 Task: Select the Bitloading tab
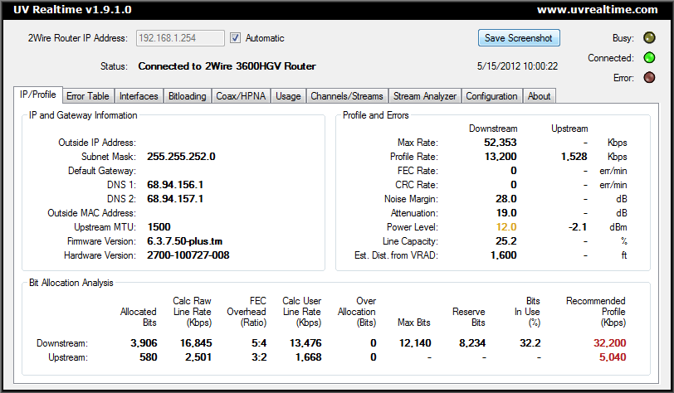tap(187, 96)
